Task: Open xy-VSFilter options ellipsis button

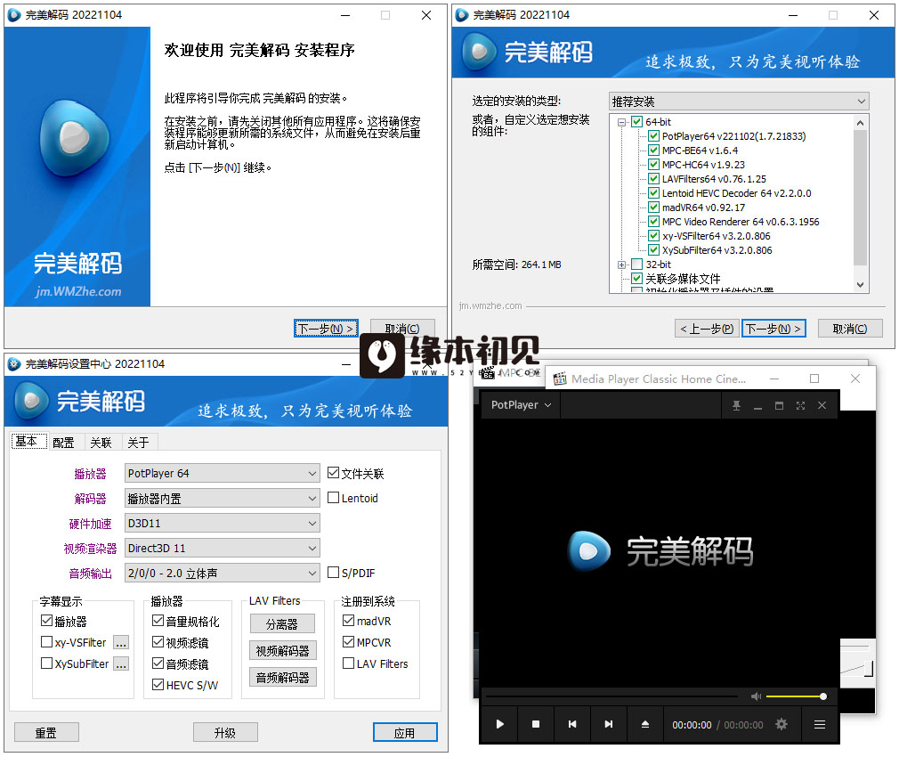Action: tap(120, 642)
